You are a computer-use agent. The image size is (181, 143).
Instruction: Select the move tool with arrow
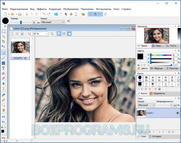[3, 46]
